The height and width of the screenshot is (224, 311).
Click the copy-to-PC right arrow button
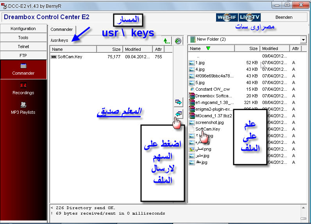(x=179, y=102)
